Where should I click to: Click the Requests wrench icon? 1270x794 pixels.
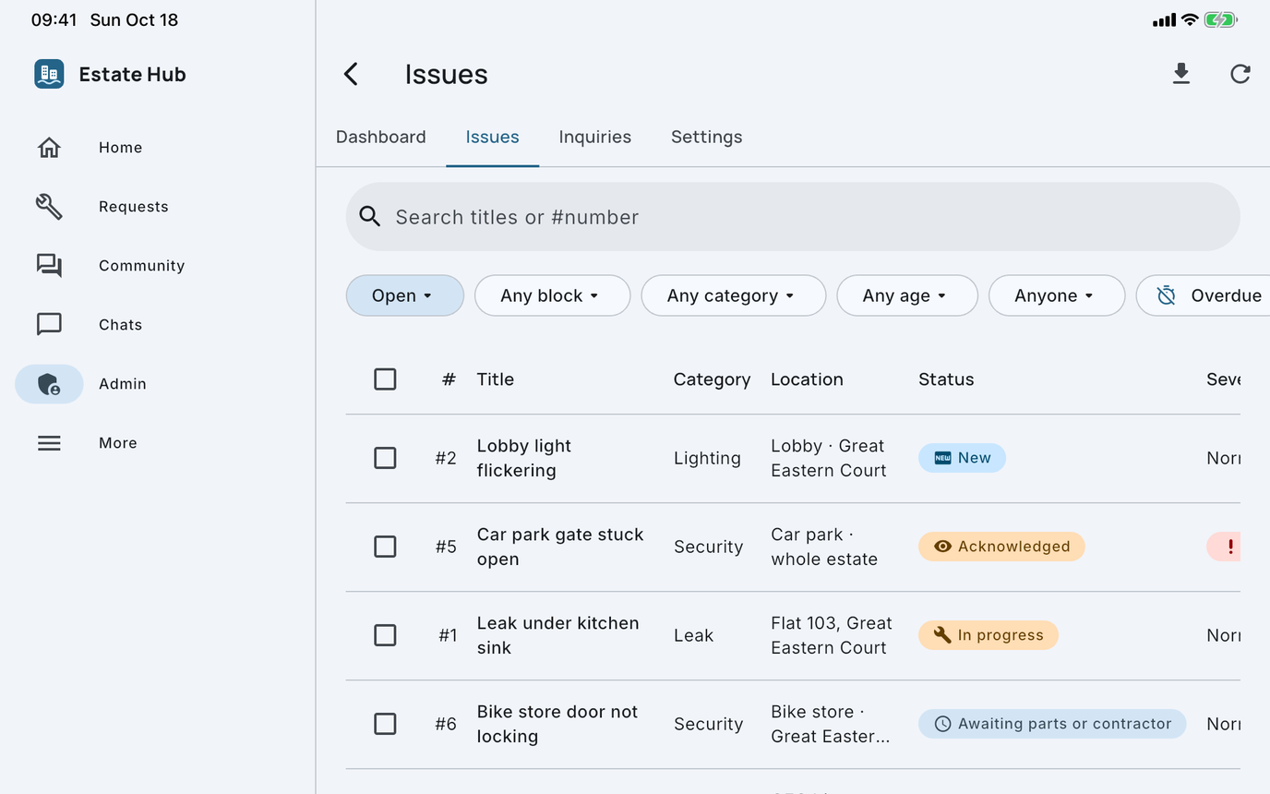click(49, 207)
